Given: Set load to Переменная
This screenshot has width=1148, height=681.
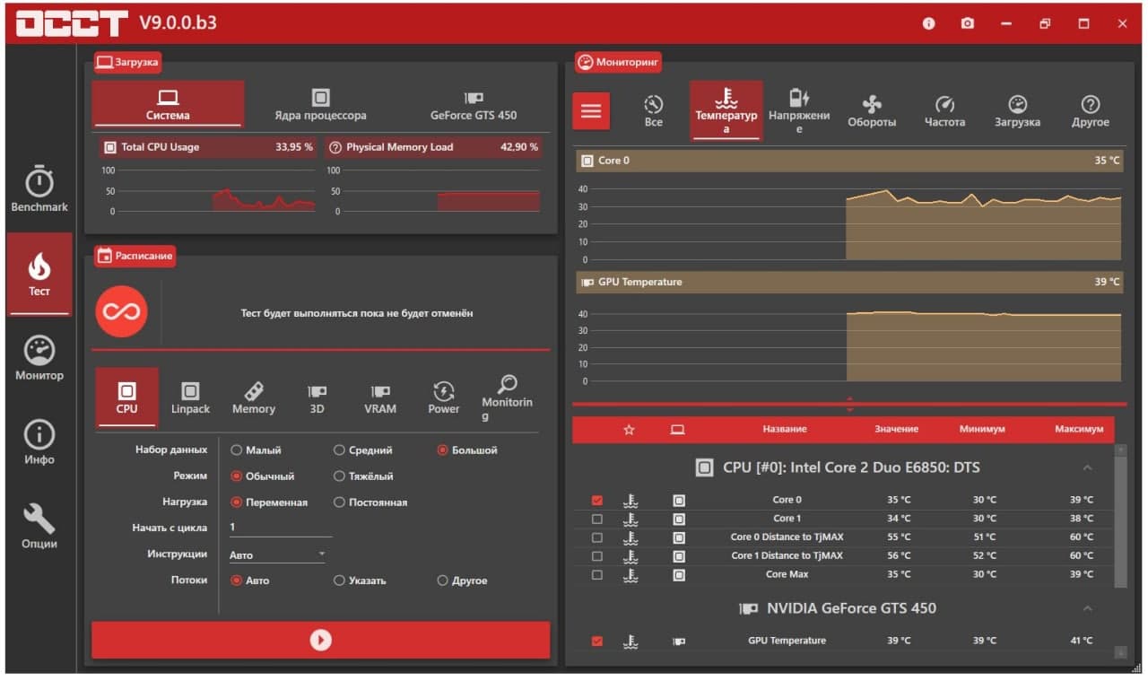Looking at the screenshot, I should point(269,502).
